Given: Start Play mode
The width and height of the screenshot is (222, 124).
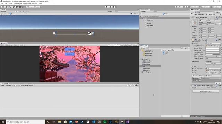Looking at the screenshot, I should pos(107,7).
